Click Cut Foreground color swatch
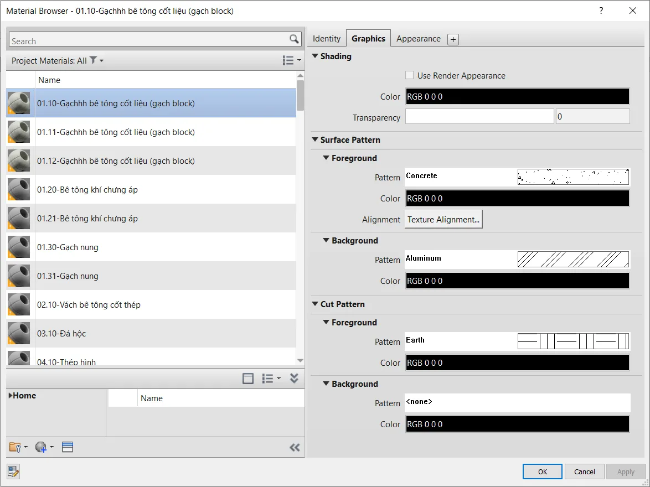Image resolution: width=650 pixels, height=487 pixels. pyautogui.click(x=517, y=362)
